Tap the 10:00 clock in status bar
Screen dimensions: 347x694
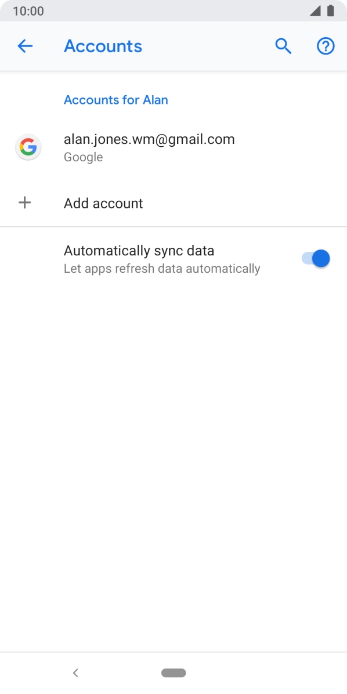pyautogui.click(x=28, y=11)
